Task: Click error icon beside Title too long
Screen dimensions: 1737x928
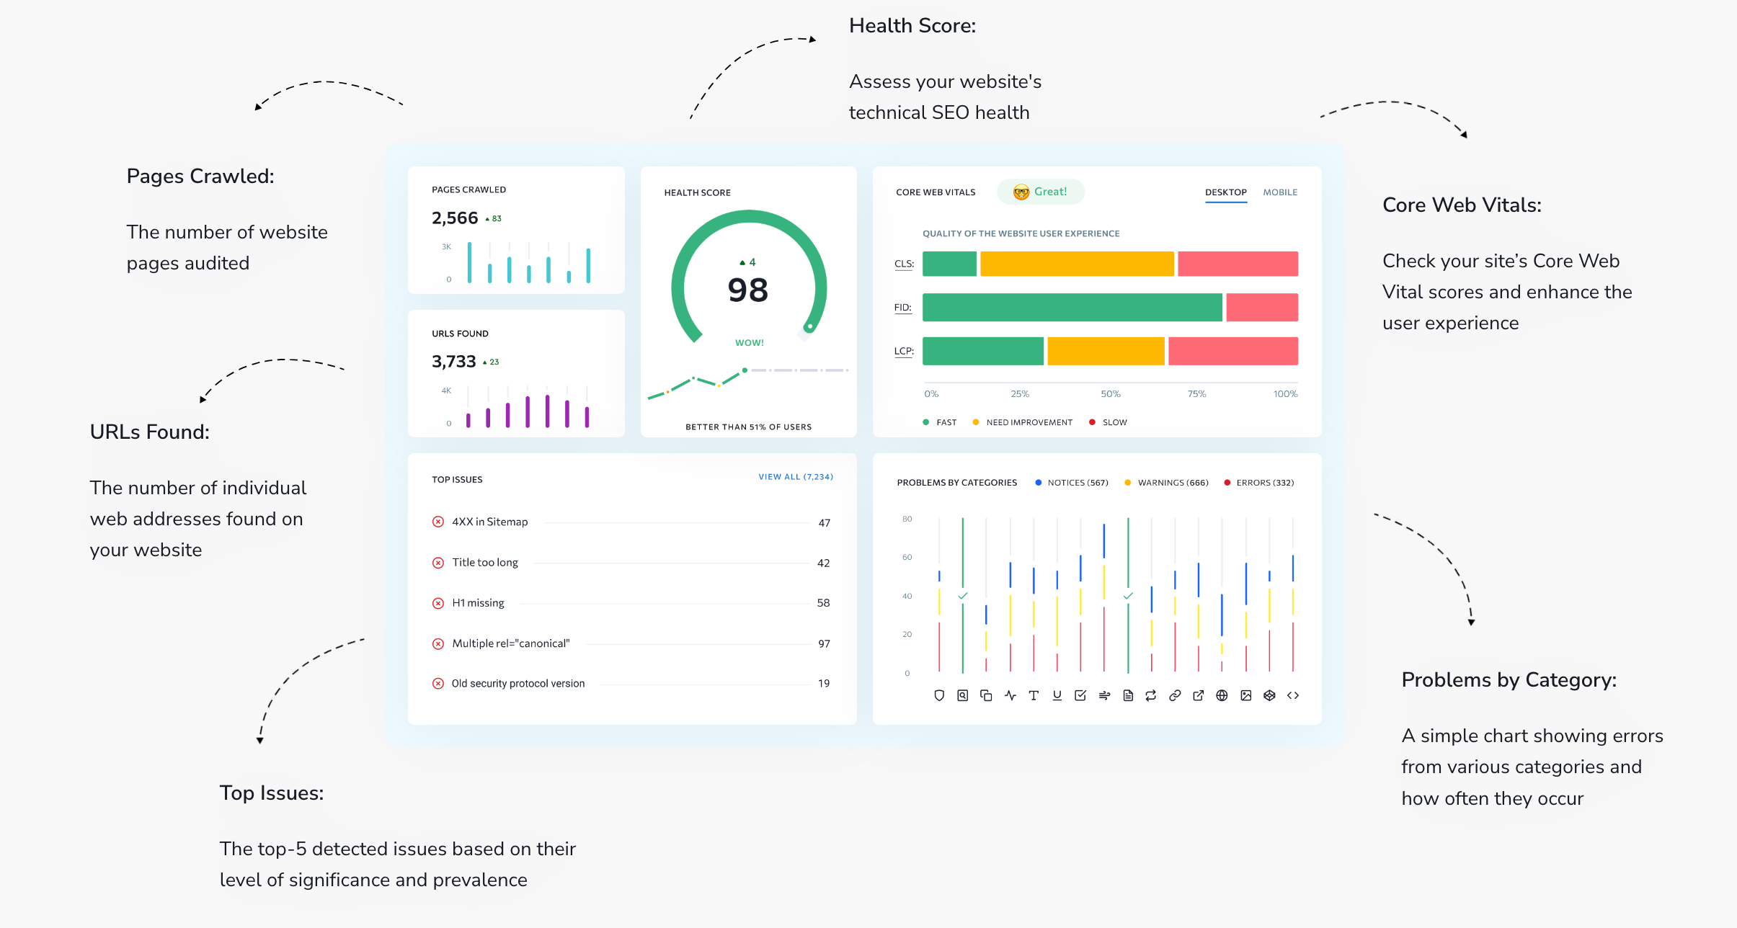Action: (x=438, y=563)
